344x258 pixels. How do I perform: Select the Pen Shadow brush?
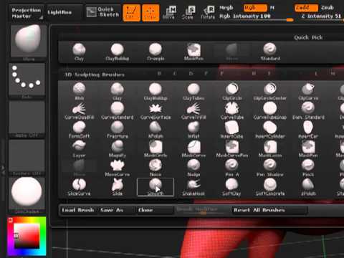[270, 168]
